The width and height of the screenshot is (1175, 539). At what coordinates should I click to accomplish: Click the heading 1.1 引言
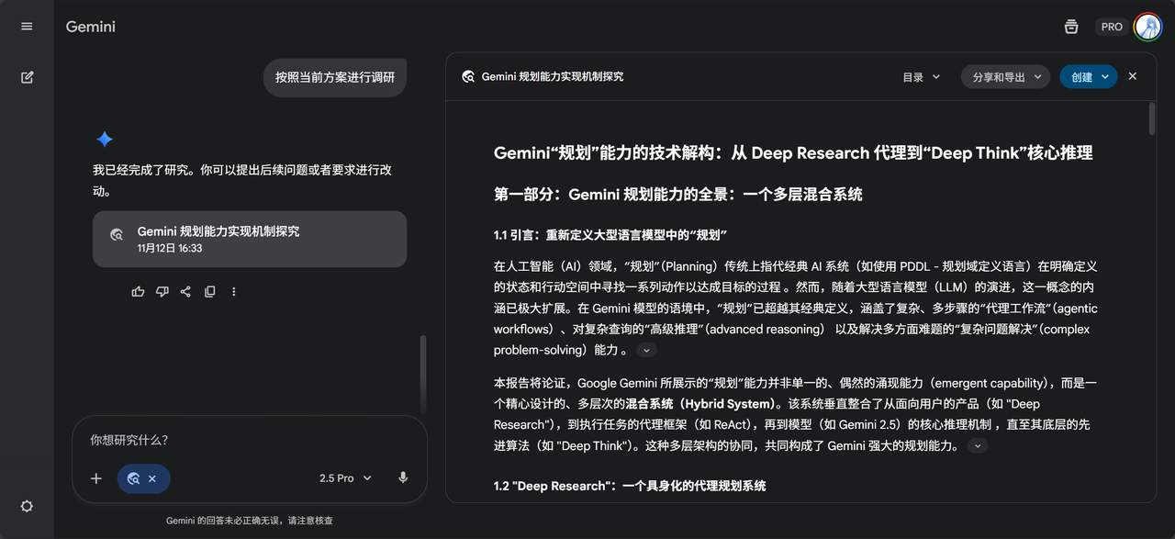[x=610, y=235]
